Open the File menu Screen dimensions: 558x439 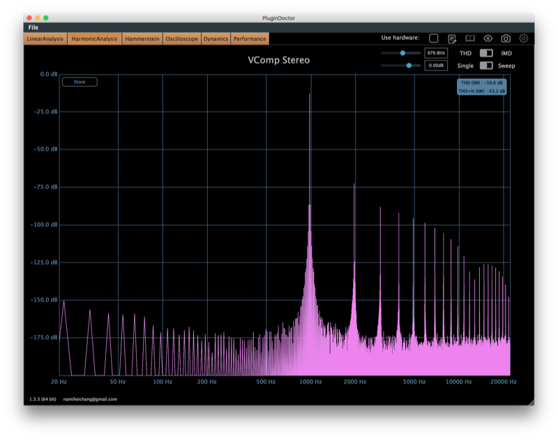(x=33, y=27)
